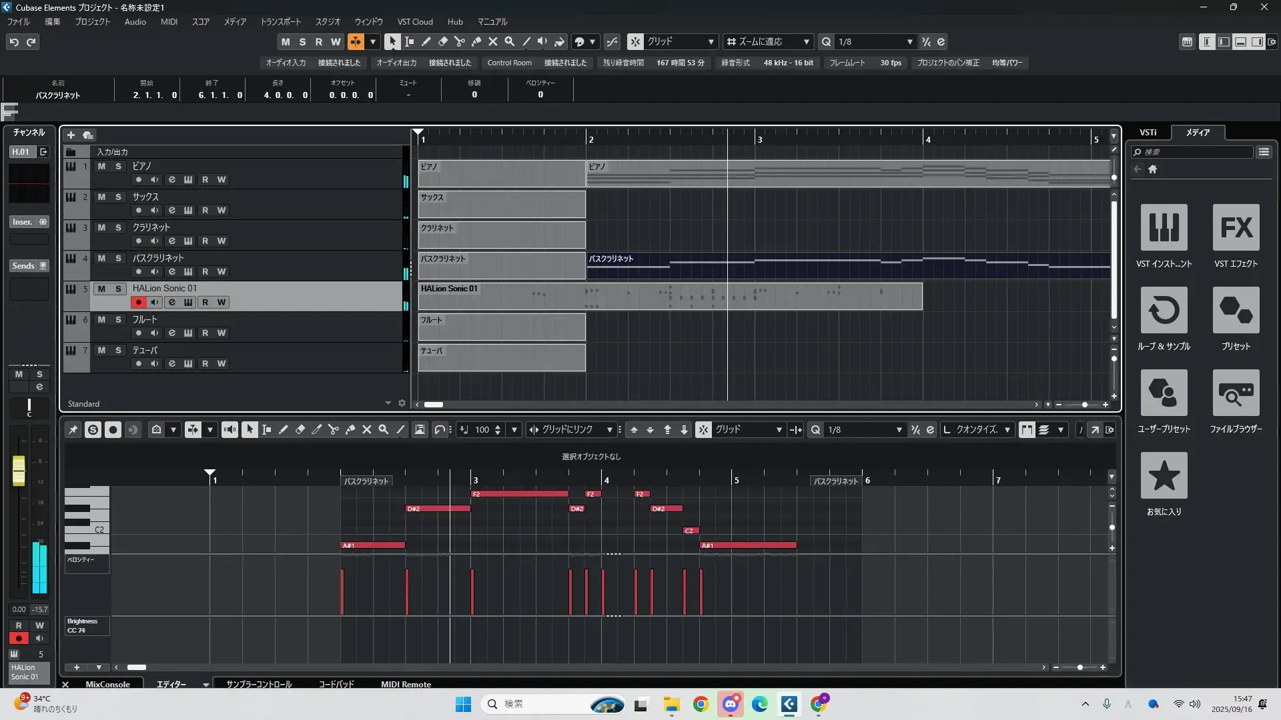Select the Glue tool in main toolbar
1281x720 pixels.
point(476,41)
